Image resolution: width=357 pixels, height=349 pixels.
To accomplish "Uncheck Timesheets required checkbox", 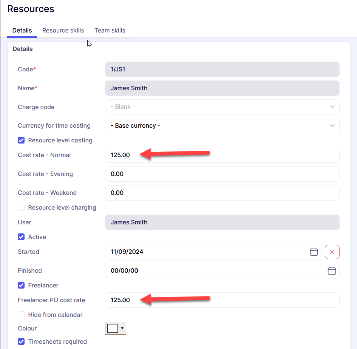I will (x=22, y=342).
